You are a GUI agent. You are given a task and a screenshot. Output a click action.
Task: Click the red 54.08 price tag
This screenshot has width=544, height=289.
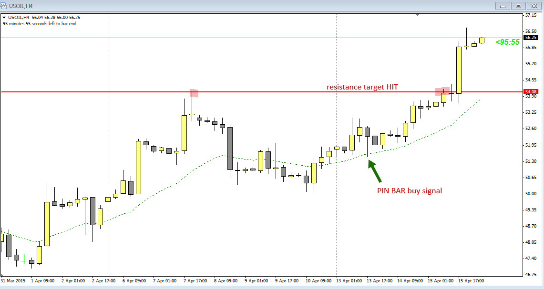(531, 92)
